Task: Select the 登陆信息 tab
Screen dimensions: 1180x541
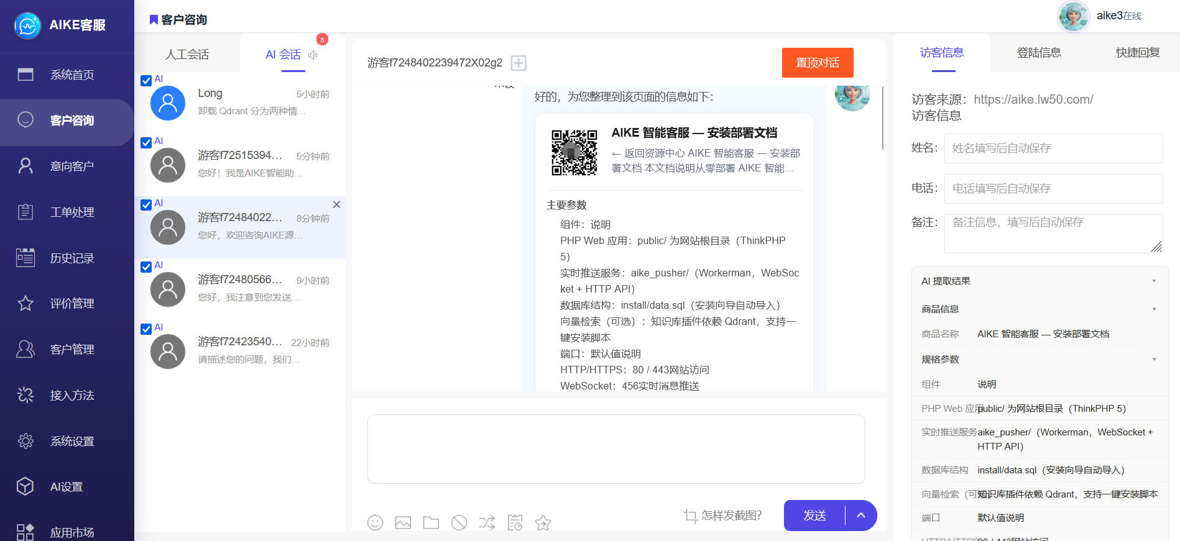Action: point(1039,53)
